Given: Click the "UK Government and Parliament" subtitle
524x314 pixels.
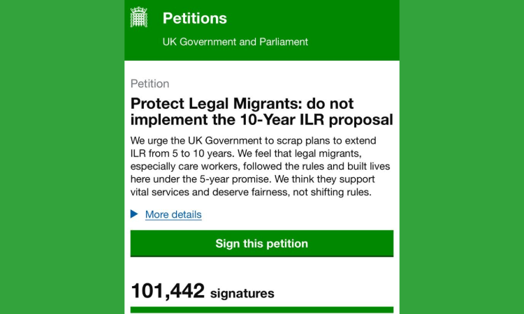Looking at the screenshot, I should click(235, 42).
